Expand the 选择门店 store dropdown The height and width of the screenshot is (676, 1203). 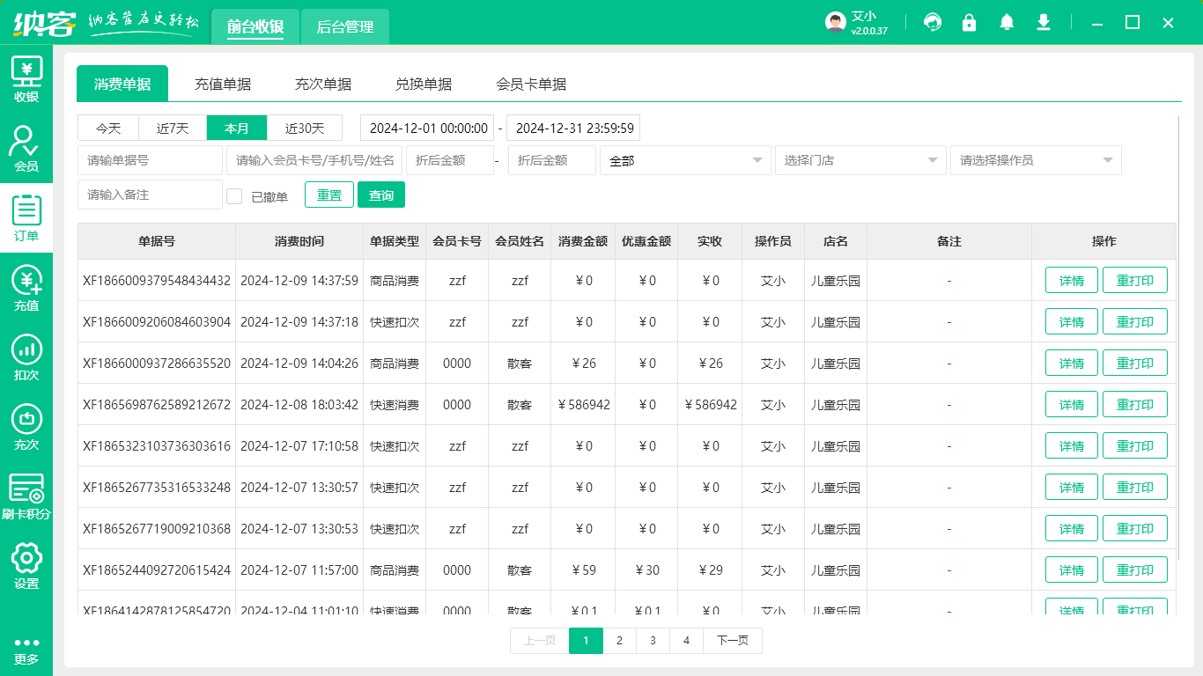click(860, 160)
